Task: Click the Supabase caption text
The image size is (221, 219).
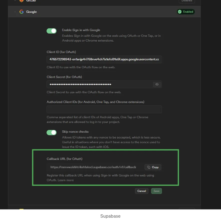Action: coord(110,216)
